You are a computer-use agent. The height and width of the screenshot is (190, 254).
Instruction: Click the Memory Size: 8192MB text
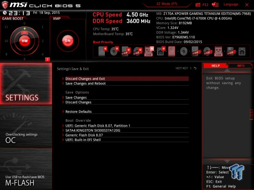[174, 23]
